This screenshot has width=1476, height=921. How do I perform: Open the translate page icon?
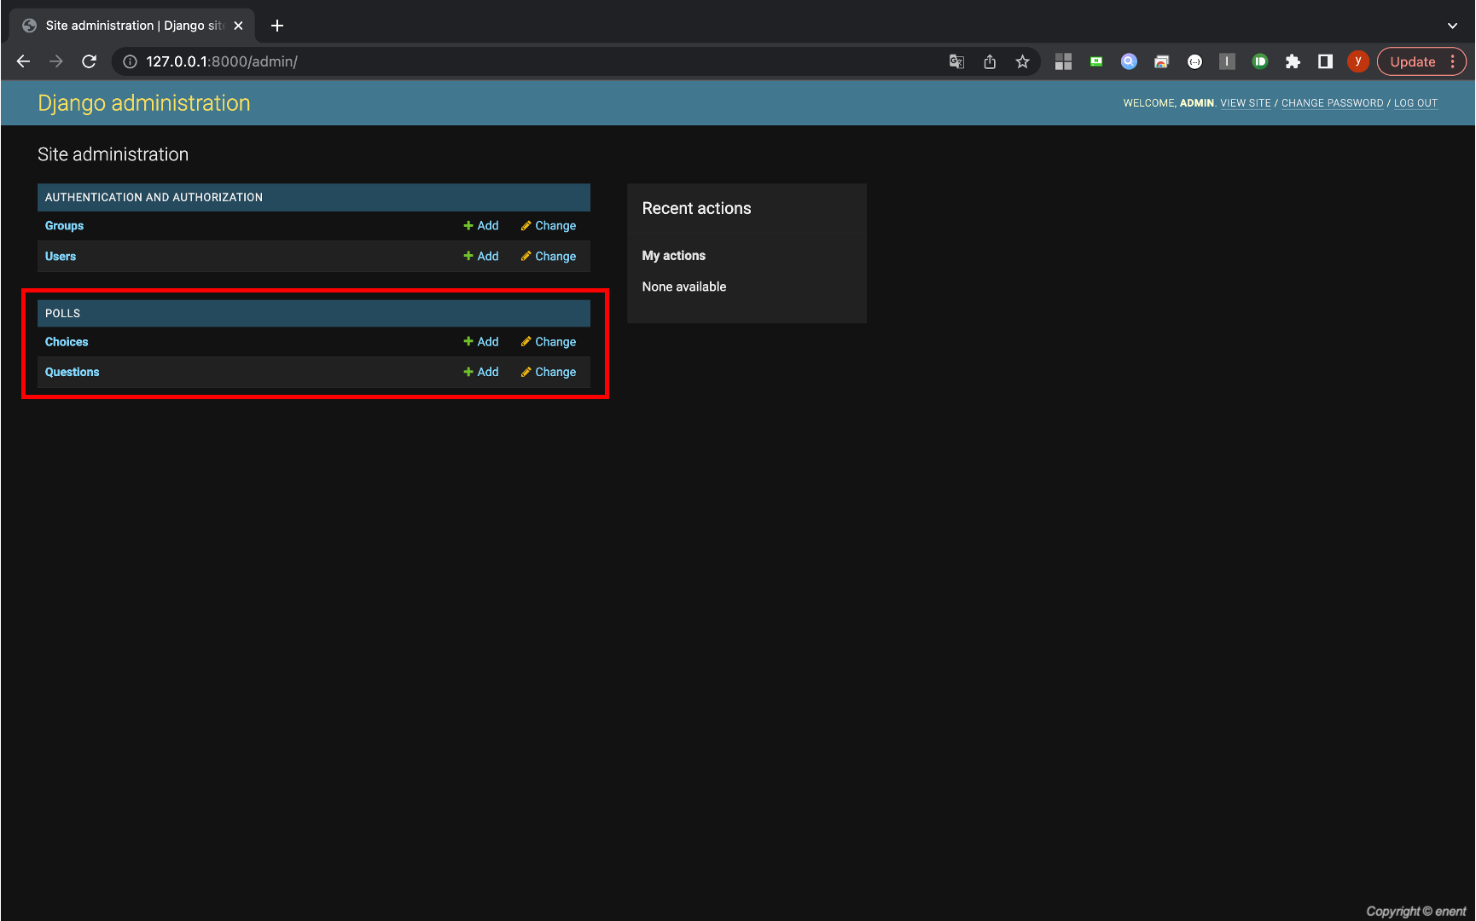pos(956,61)
